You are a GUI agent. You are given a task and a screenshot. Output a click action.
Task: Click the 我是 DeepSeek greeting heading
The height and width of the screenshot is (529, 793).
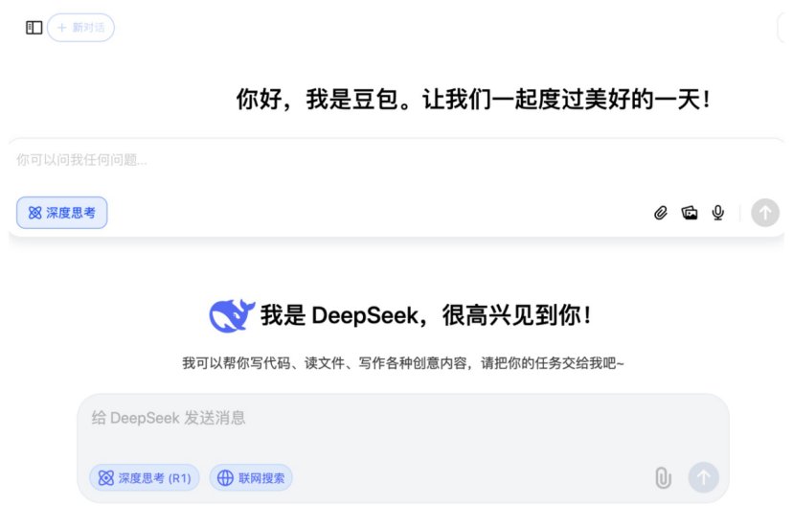point(425,316)
